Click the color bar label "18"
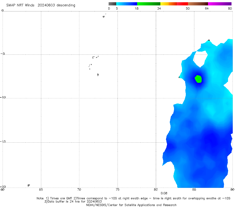This screenshot has width=235, height=207. pos(137,9)
